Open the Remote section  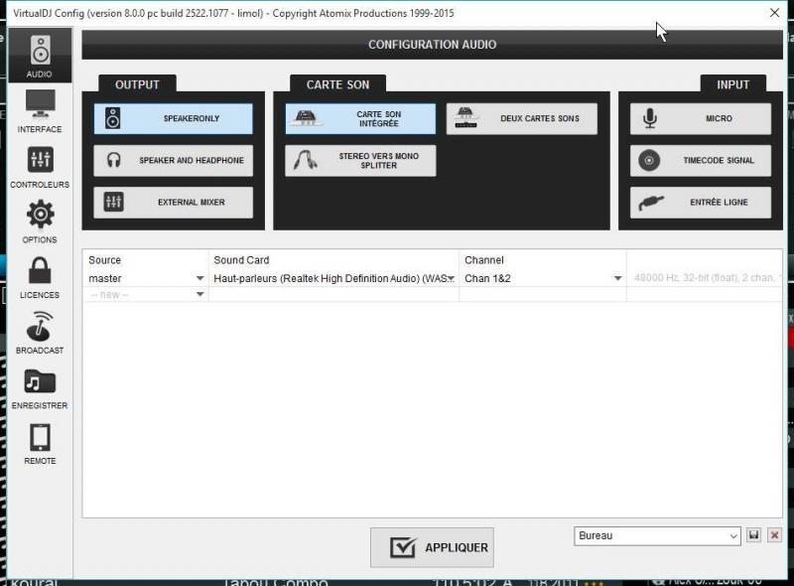click(40, 443)
